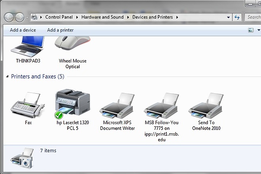
Task: Expand the arrow after Devices and Printers
Action: point(177,17)
